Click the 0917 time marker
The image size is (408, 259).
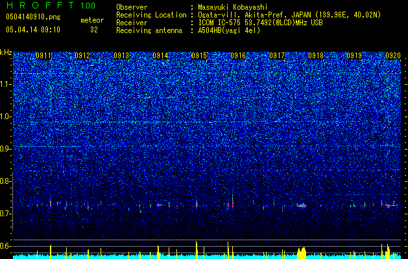[x=277, y=56]
